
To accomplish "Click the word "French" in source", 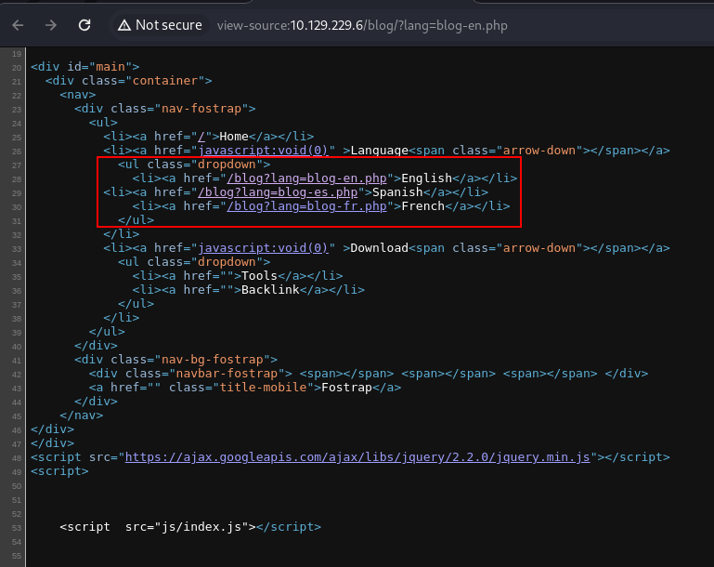I will [x=423, y=206].
